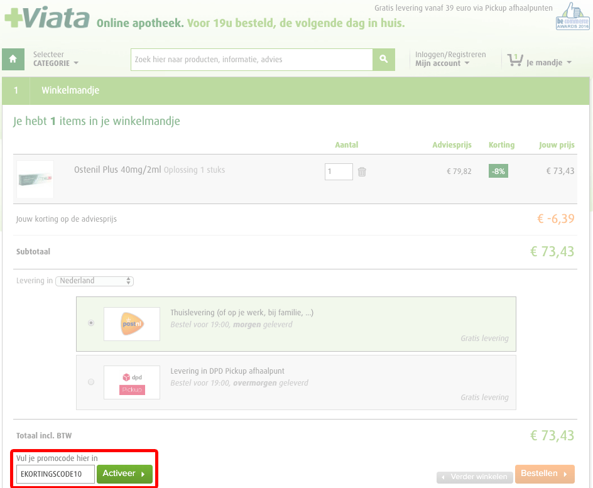Click the home icon button
Screen dimensions: 593x488
pyautogui.click(x=13, y=59)
